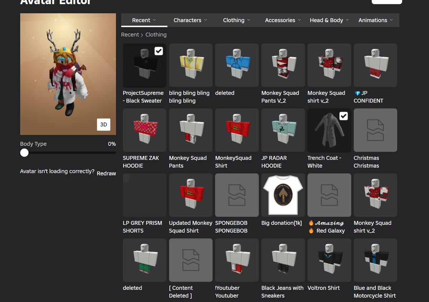Open the Animations tab

(376, 20)
